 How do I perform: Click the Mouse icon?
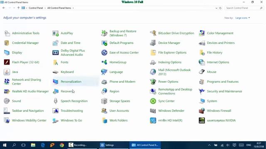coord(202,72)
